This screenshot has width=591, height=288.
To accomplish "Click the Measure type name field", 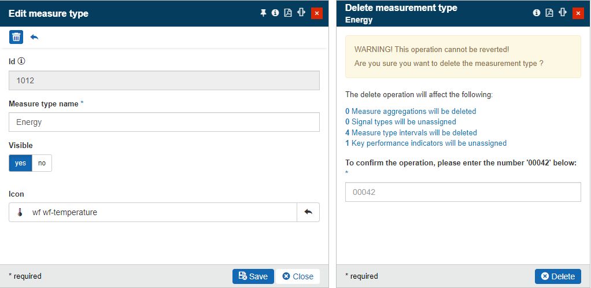I will click(x=164, y=122).
